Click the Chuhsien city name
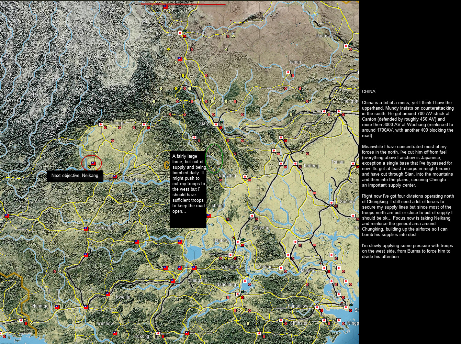This screenshot has width=461, height=344. [x=299, y=323]
